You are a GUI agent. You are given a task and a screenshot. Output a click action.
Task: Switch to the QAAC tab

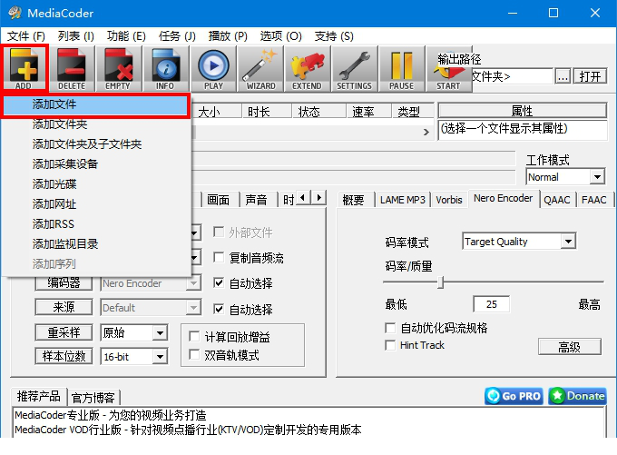click(x=557, y=200)
